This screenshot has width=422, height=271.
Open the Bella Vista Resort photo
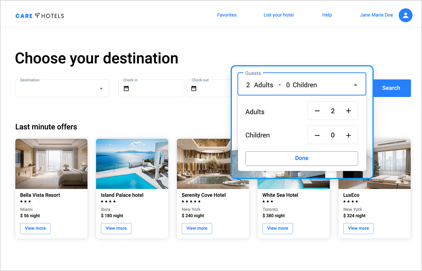pos(51,164)
